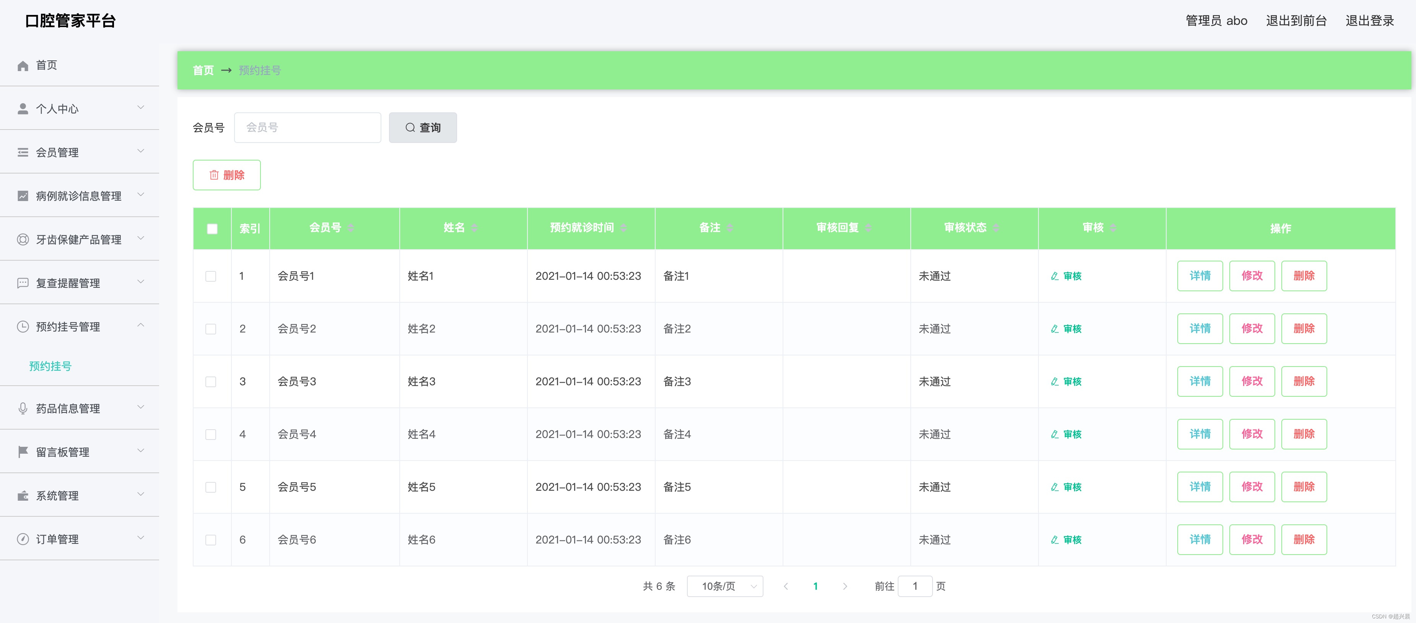Click the list icon for 会员管理
The image size is (1416, 623).
(x=23, y=152)
